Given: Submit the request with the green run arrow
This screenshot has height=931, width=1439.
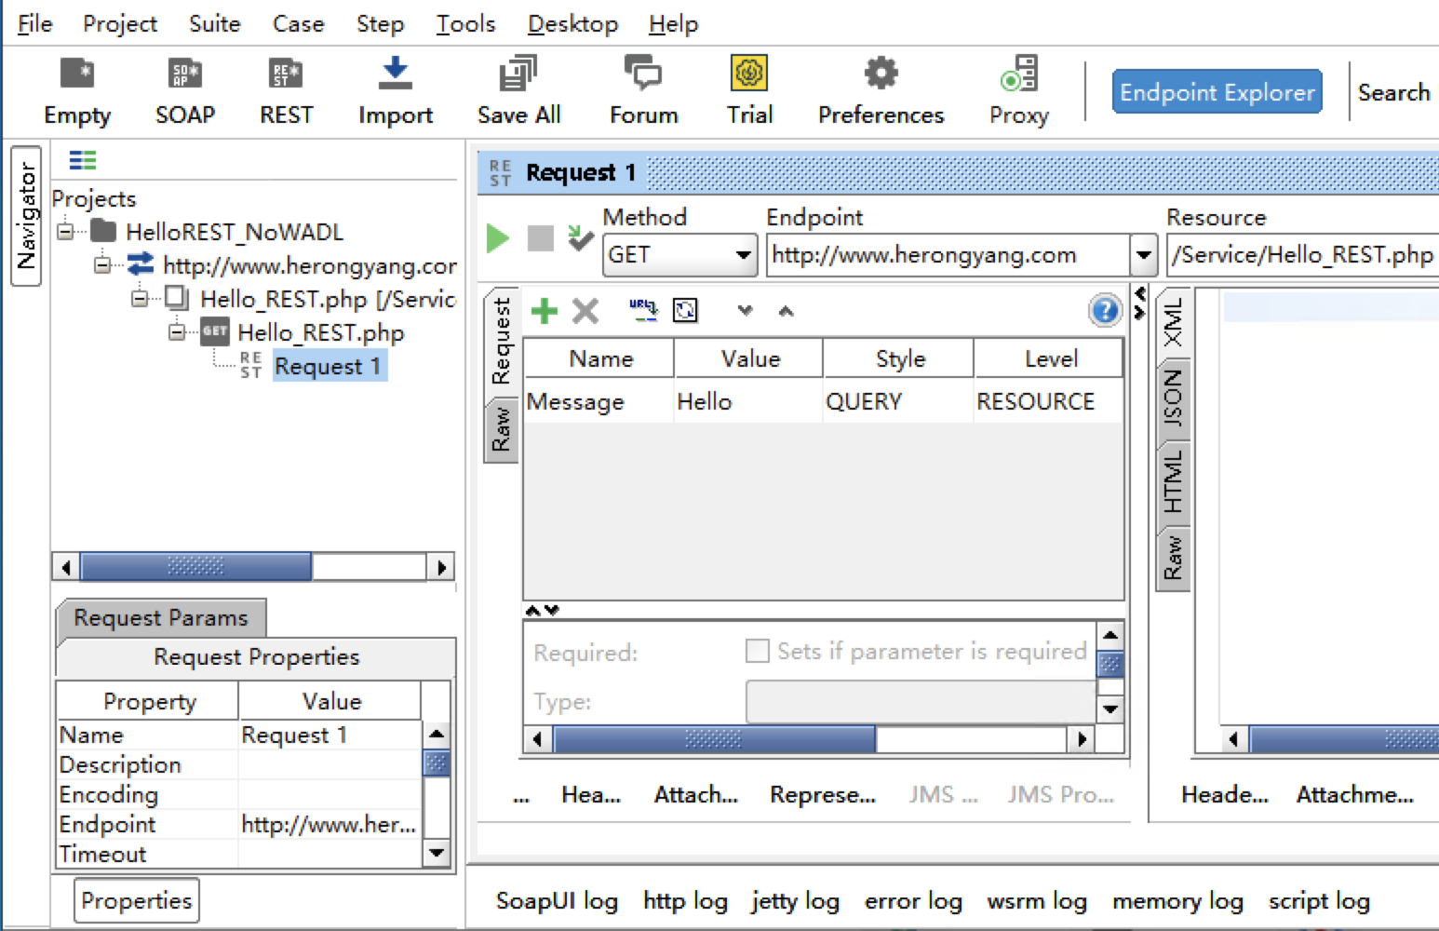Looking at the screenshot, I should [x=497, y=238].
